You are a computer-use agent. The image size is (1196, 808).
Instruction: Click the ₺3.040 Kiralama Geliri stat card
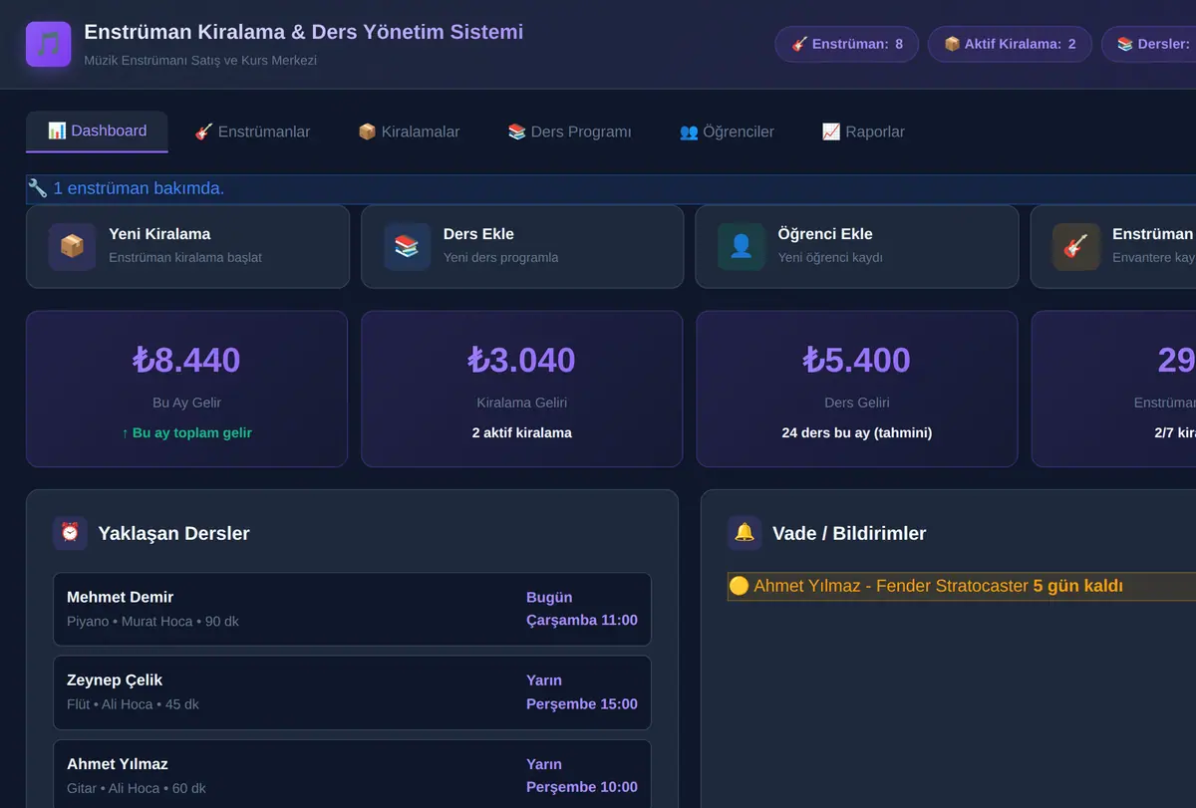tap(521, 389)
